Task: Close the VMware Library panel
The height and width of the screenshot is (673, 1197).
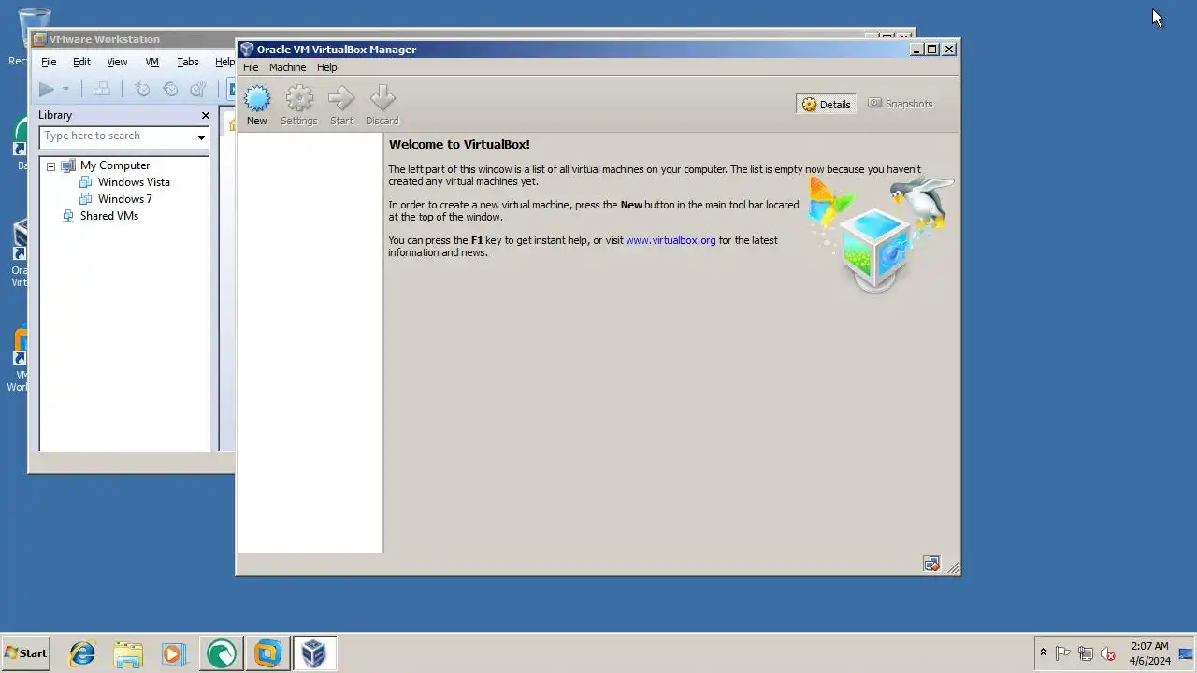Action: coord(206,115)
